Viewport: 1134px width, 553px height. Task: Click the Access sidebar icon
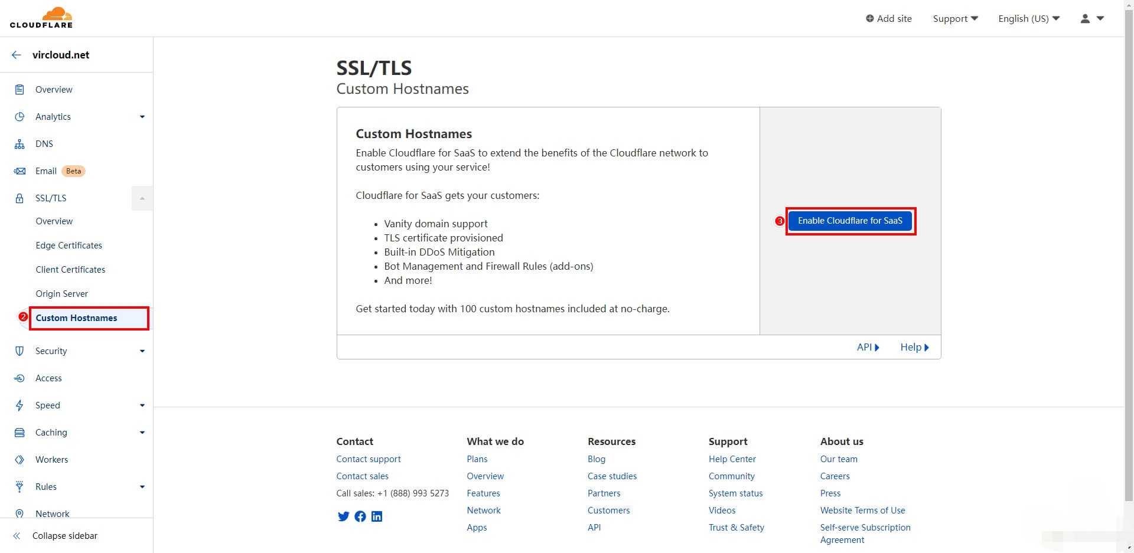[19, 378]
